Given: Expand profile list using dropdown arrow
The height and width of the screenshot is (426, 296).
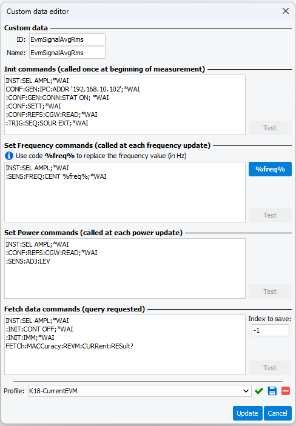Looking at the screenshot, I should click(x=246, y=391).
